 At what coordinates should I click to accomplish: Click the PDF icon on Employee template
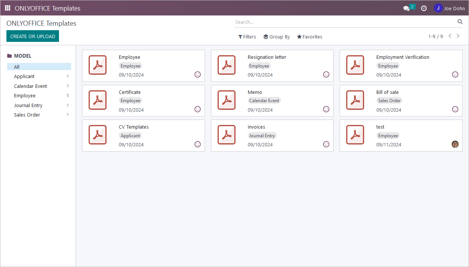[x=98, y=65]
